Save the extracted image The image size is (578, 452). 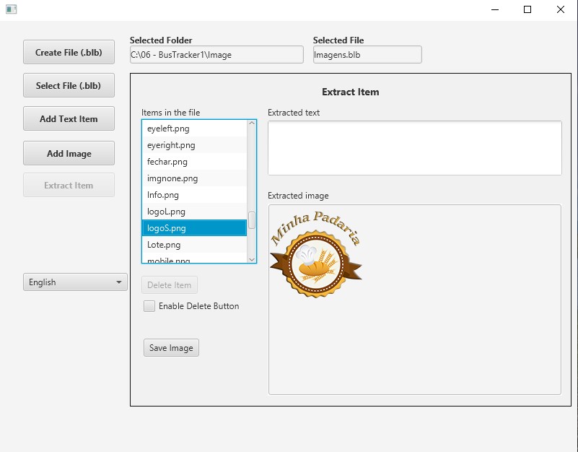pyautogui.click(x=171, y=347)
